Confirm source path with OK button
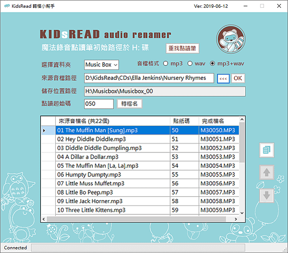Screen dimensions: 288x253 238,78
